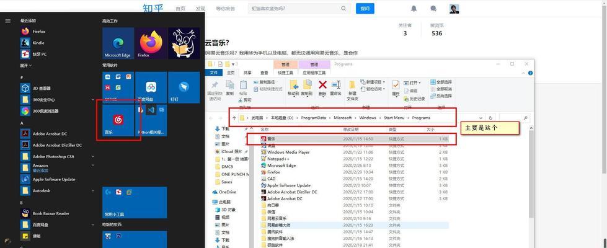Open the 钉钉 tile
The height and width of the screenshot is (248, 607).
[184, 87]
